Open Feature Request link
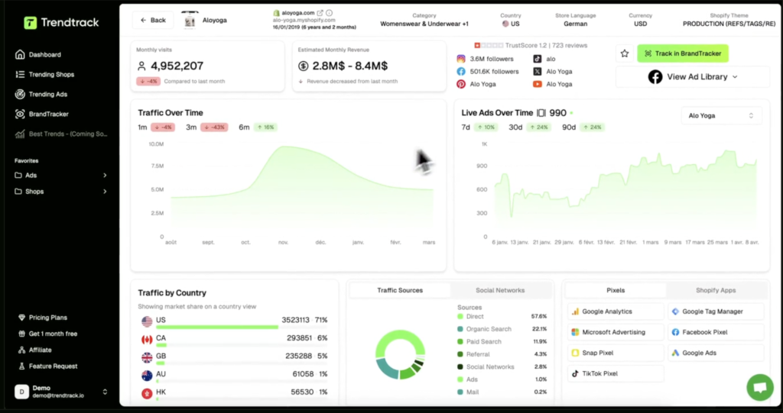This screenshot has width=783, height=413. [x=48, y=366]
